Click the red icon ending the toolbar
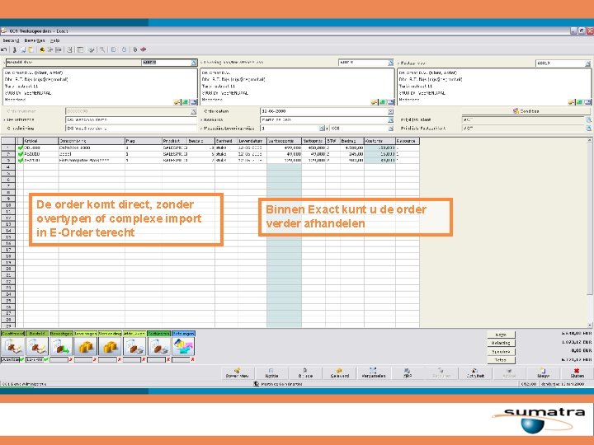The image size is (594, 445). pos(144,49)
